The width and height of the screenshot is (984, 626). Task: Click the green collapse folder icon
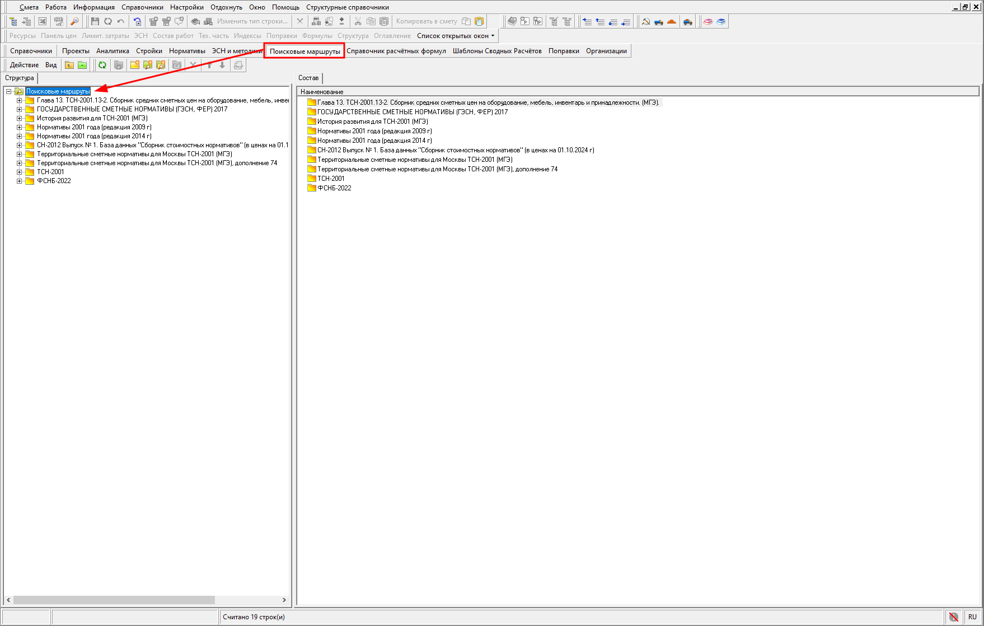pyautogui.click(x=82, y=65)
